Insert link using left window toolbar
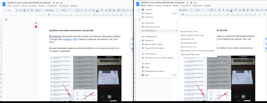 (x=106, y=10)
